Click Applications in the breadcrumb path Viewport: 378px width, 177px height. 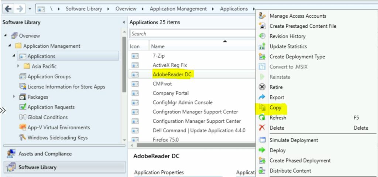coord(234,9)
